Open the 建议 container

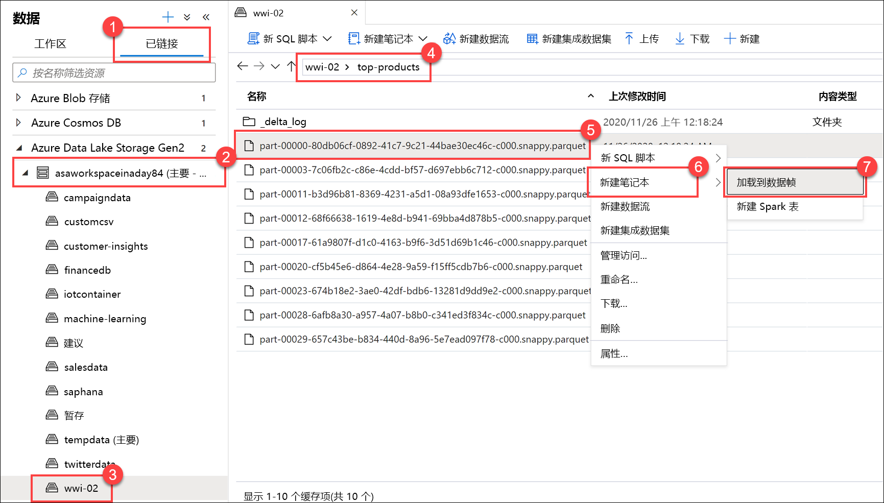74,343
